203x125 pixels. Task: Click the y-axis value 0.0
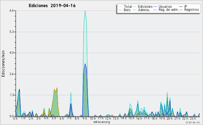point(12,116)
